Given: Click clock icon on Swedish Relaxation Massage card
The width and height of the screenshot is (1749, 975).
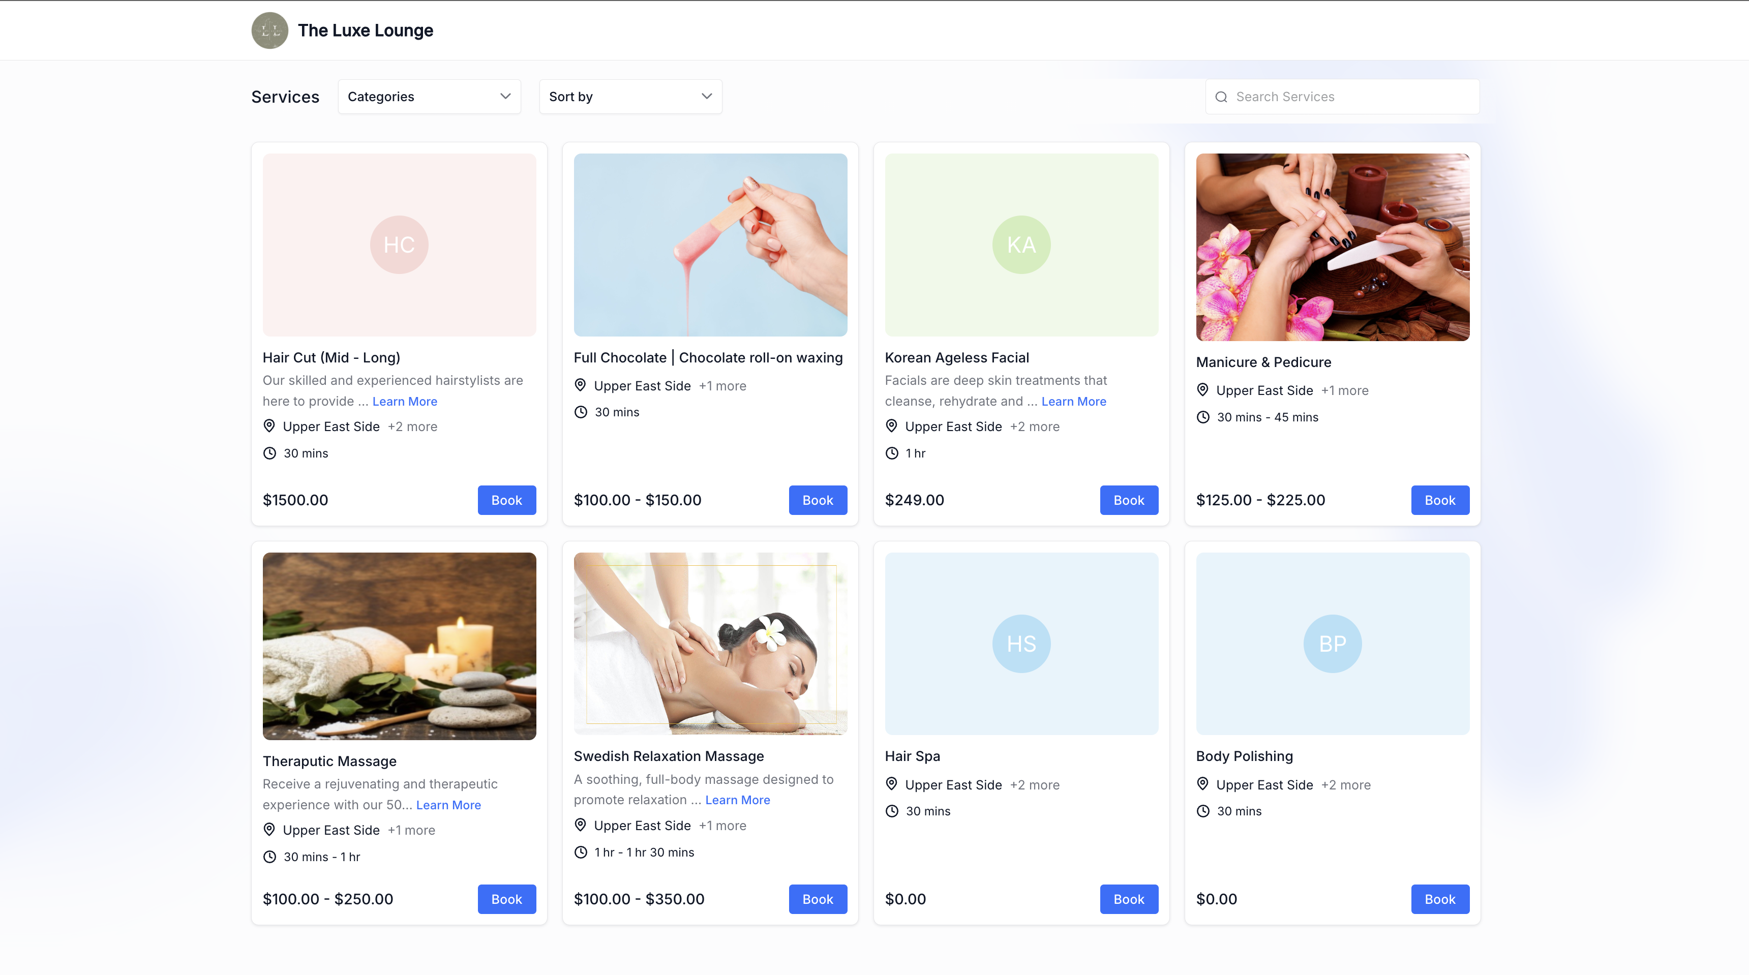Looking at the screenshot, I should (581, 852).
